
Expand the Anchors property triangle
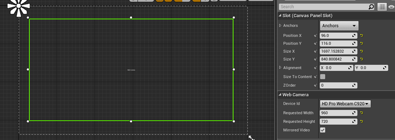pyautogui.click(x=280, y=25)
